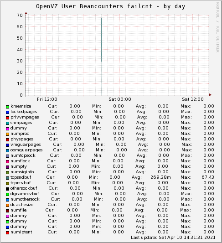This screenshot has width=222, height=243.
Task: Click the shmpages legend label
Action: pyautogui.click(x=21, y=123)
